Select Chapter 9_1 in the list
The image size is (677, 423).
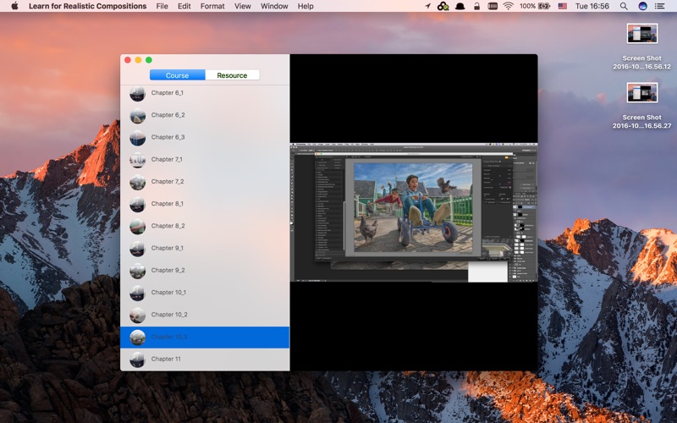coord(205,248)
